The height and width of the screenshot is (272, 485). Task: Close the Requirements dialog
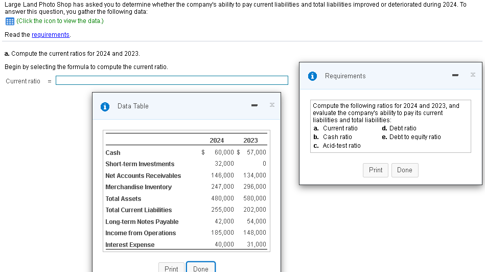click(473, 75)
